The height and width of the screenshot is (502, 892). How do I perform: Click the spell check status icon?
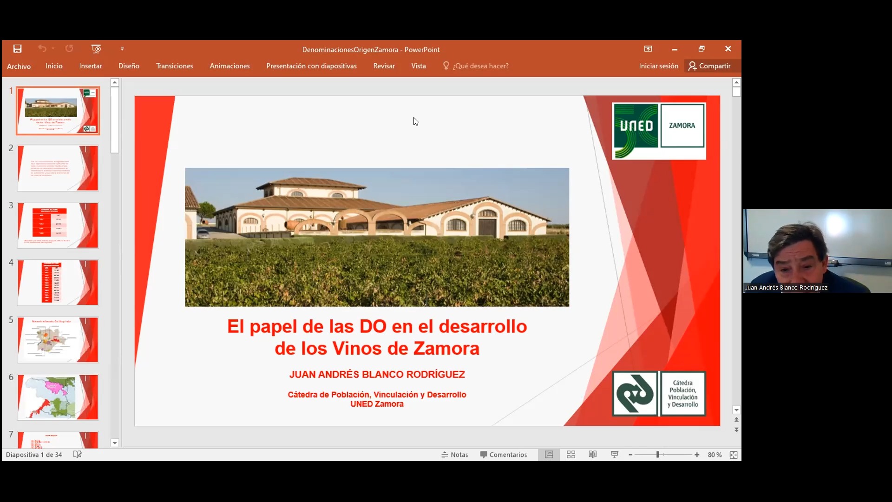click(78, 455)
